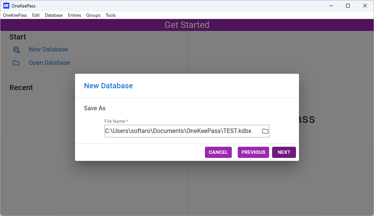Select the Open Database link
Viewport: 374px width, 216px height.
[49, 63]
